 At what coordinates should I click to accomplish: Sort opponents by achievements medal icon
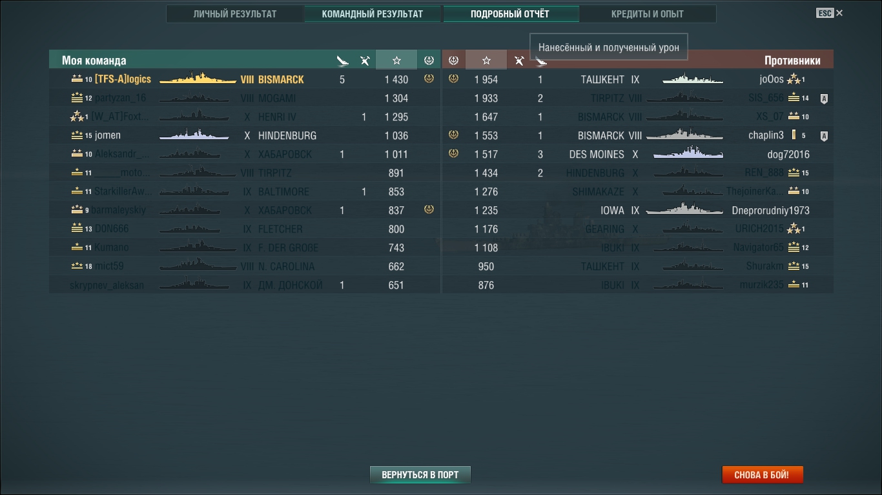(453, 60)
